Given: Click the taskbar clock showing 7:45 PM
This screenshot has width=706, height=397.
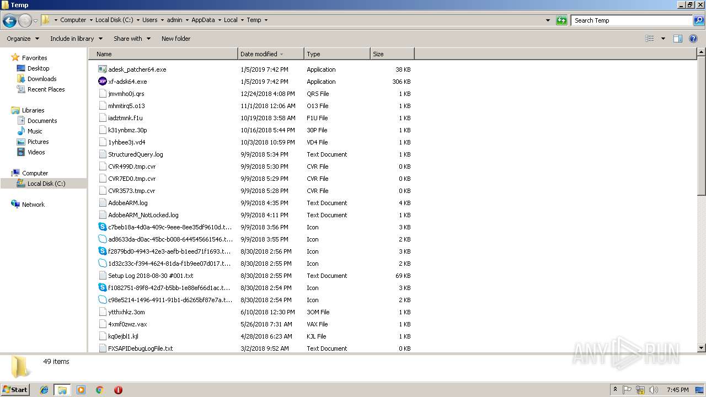Looking at the screenshot, I should [x=677, y=390].
